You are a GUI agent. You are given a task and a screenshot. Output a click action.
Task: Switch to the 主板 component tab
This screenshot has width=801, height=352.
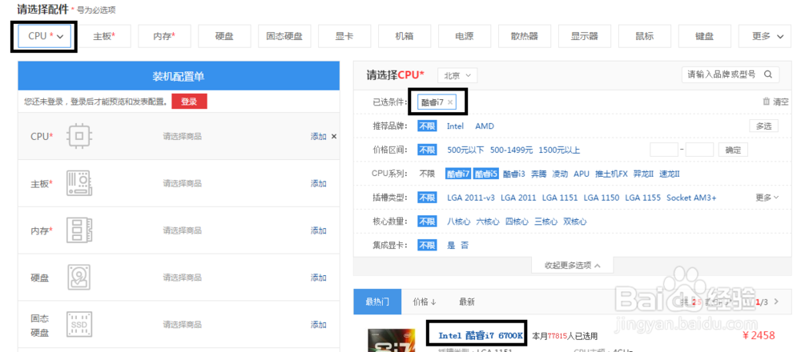tap(104, 36)
